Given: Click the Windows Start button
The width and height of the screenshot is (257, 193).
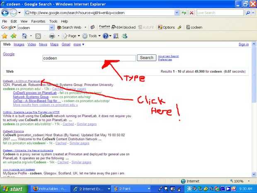Looking at the screenshot, I should (x=14, y=189).
